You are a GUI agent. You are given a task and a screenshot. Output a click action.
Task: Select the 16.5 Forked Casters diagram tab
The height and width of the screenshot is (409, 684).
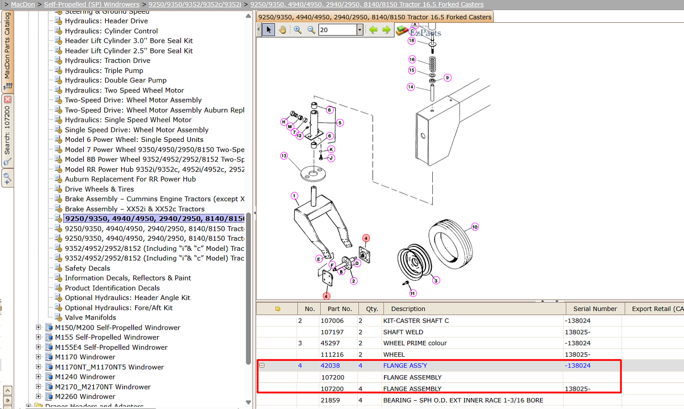[375, 17]
